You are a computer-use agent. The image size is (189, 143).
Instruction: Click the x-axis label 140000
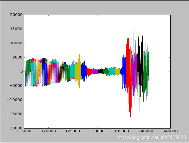click(x=146, y=131)
